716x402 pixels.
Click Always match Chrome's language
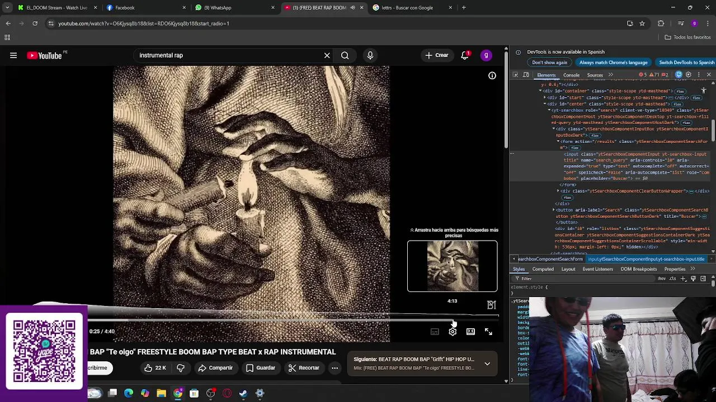click(613, 63)
